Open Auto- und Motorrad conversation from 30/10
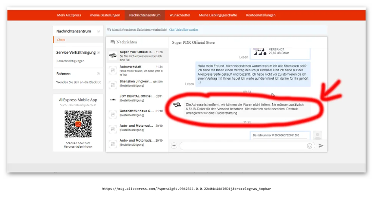The width and height of the screenshot is (373, 198). coord(137,129)
